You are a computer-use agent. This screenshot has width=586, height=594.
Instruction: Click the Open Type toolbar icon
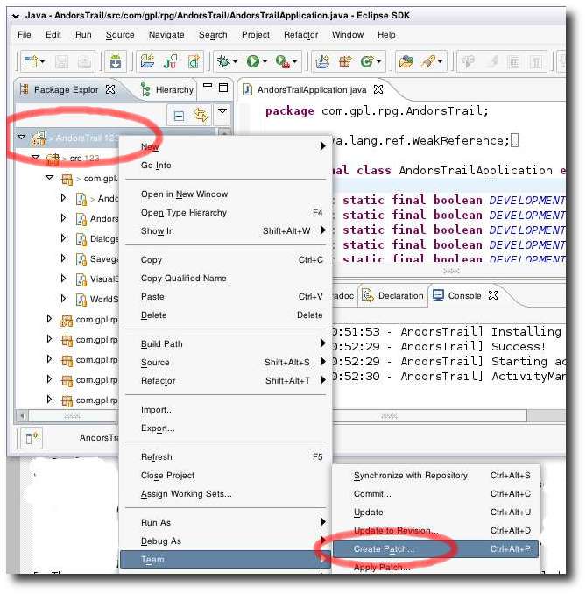pyautogui.click(x=406, y=61)
